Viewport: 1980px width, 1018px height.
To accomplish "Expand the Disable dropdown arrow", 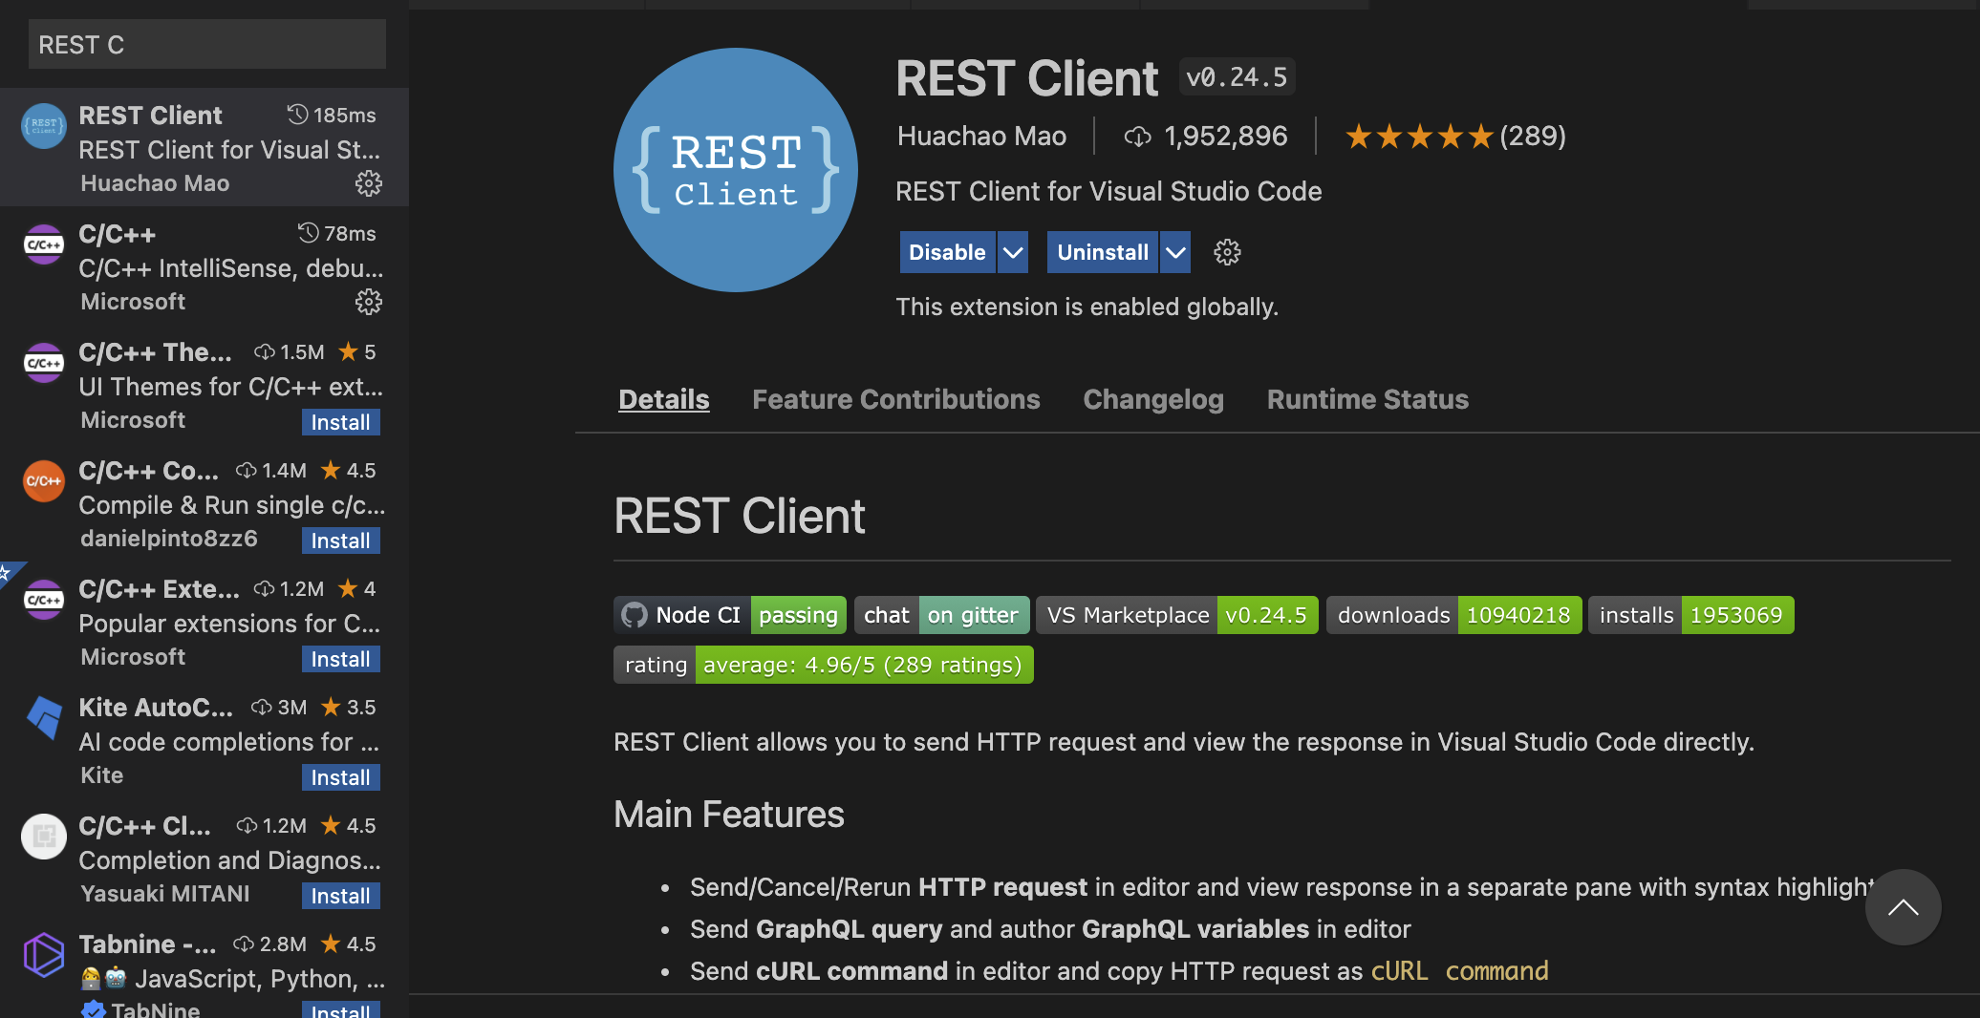I will click(x=1013, y=252).
